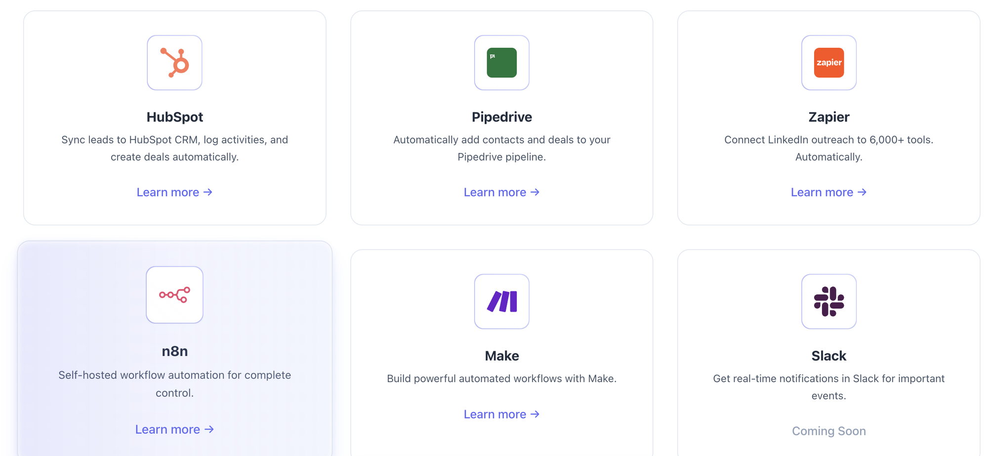Image resolution: width=988 pixels, height=456 pixels.
Task: Click the purple Make logo icon
Action: (x=501, y=301)
